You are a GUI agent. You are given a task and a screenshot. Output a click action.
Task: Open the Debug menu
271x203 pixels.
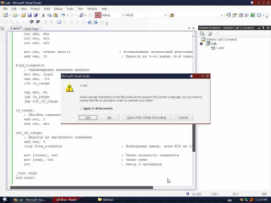click(58, 9)
